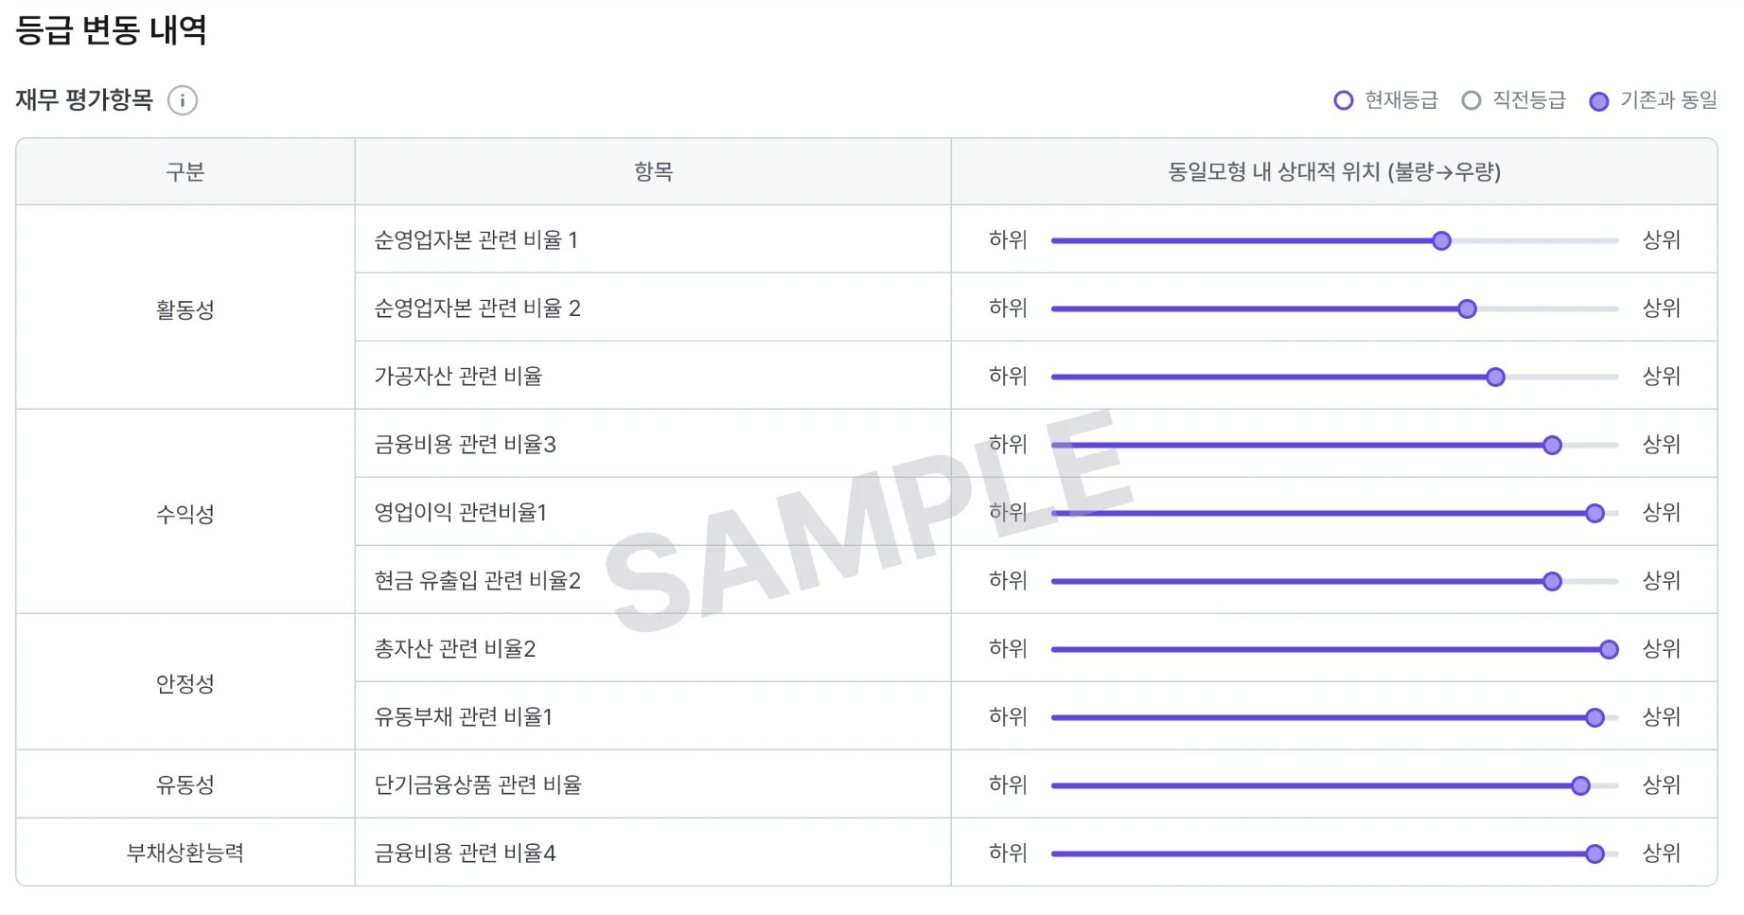
Task: Collapse the 안정성 category row
Action: point(184,682)
